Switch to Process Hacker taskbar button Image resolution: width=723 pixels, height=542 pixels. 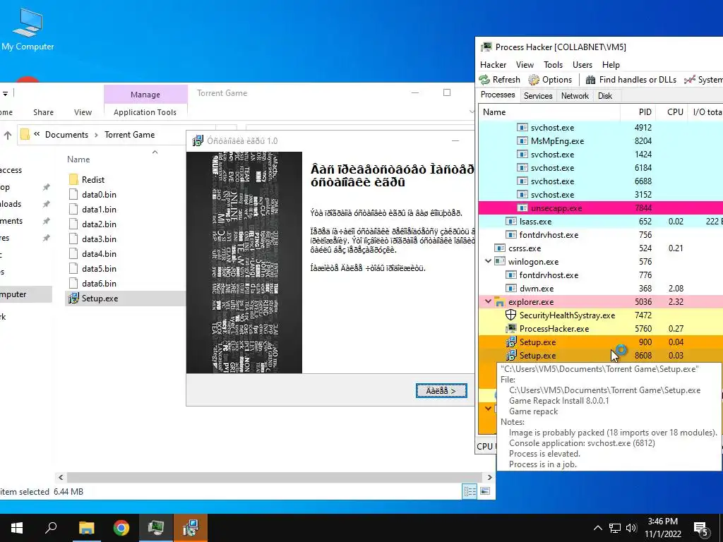tap(156, 528)
